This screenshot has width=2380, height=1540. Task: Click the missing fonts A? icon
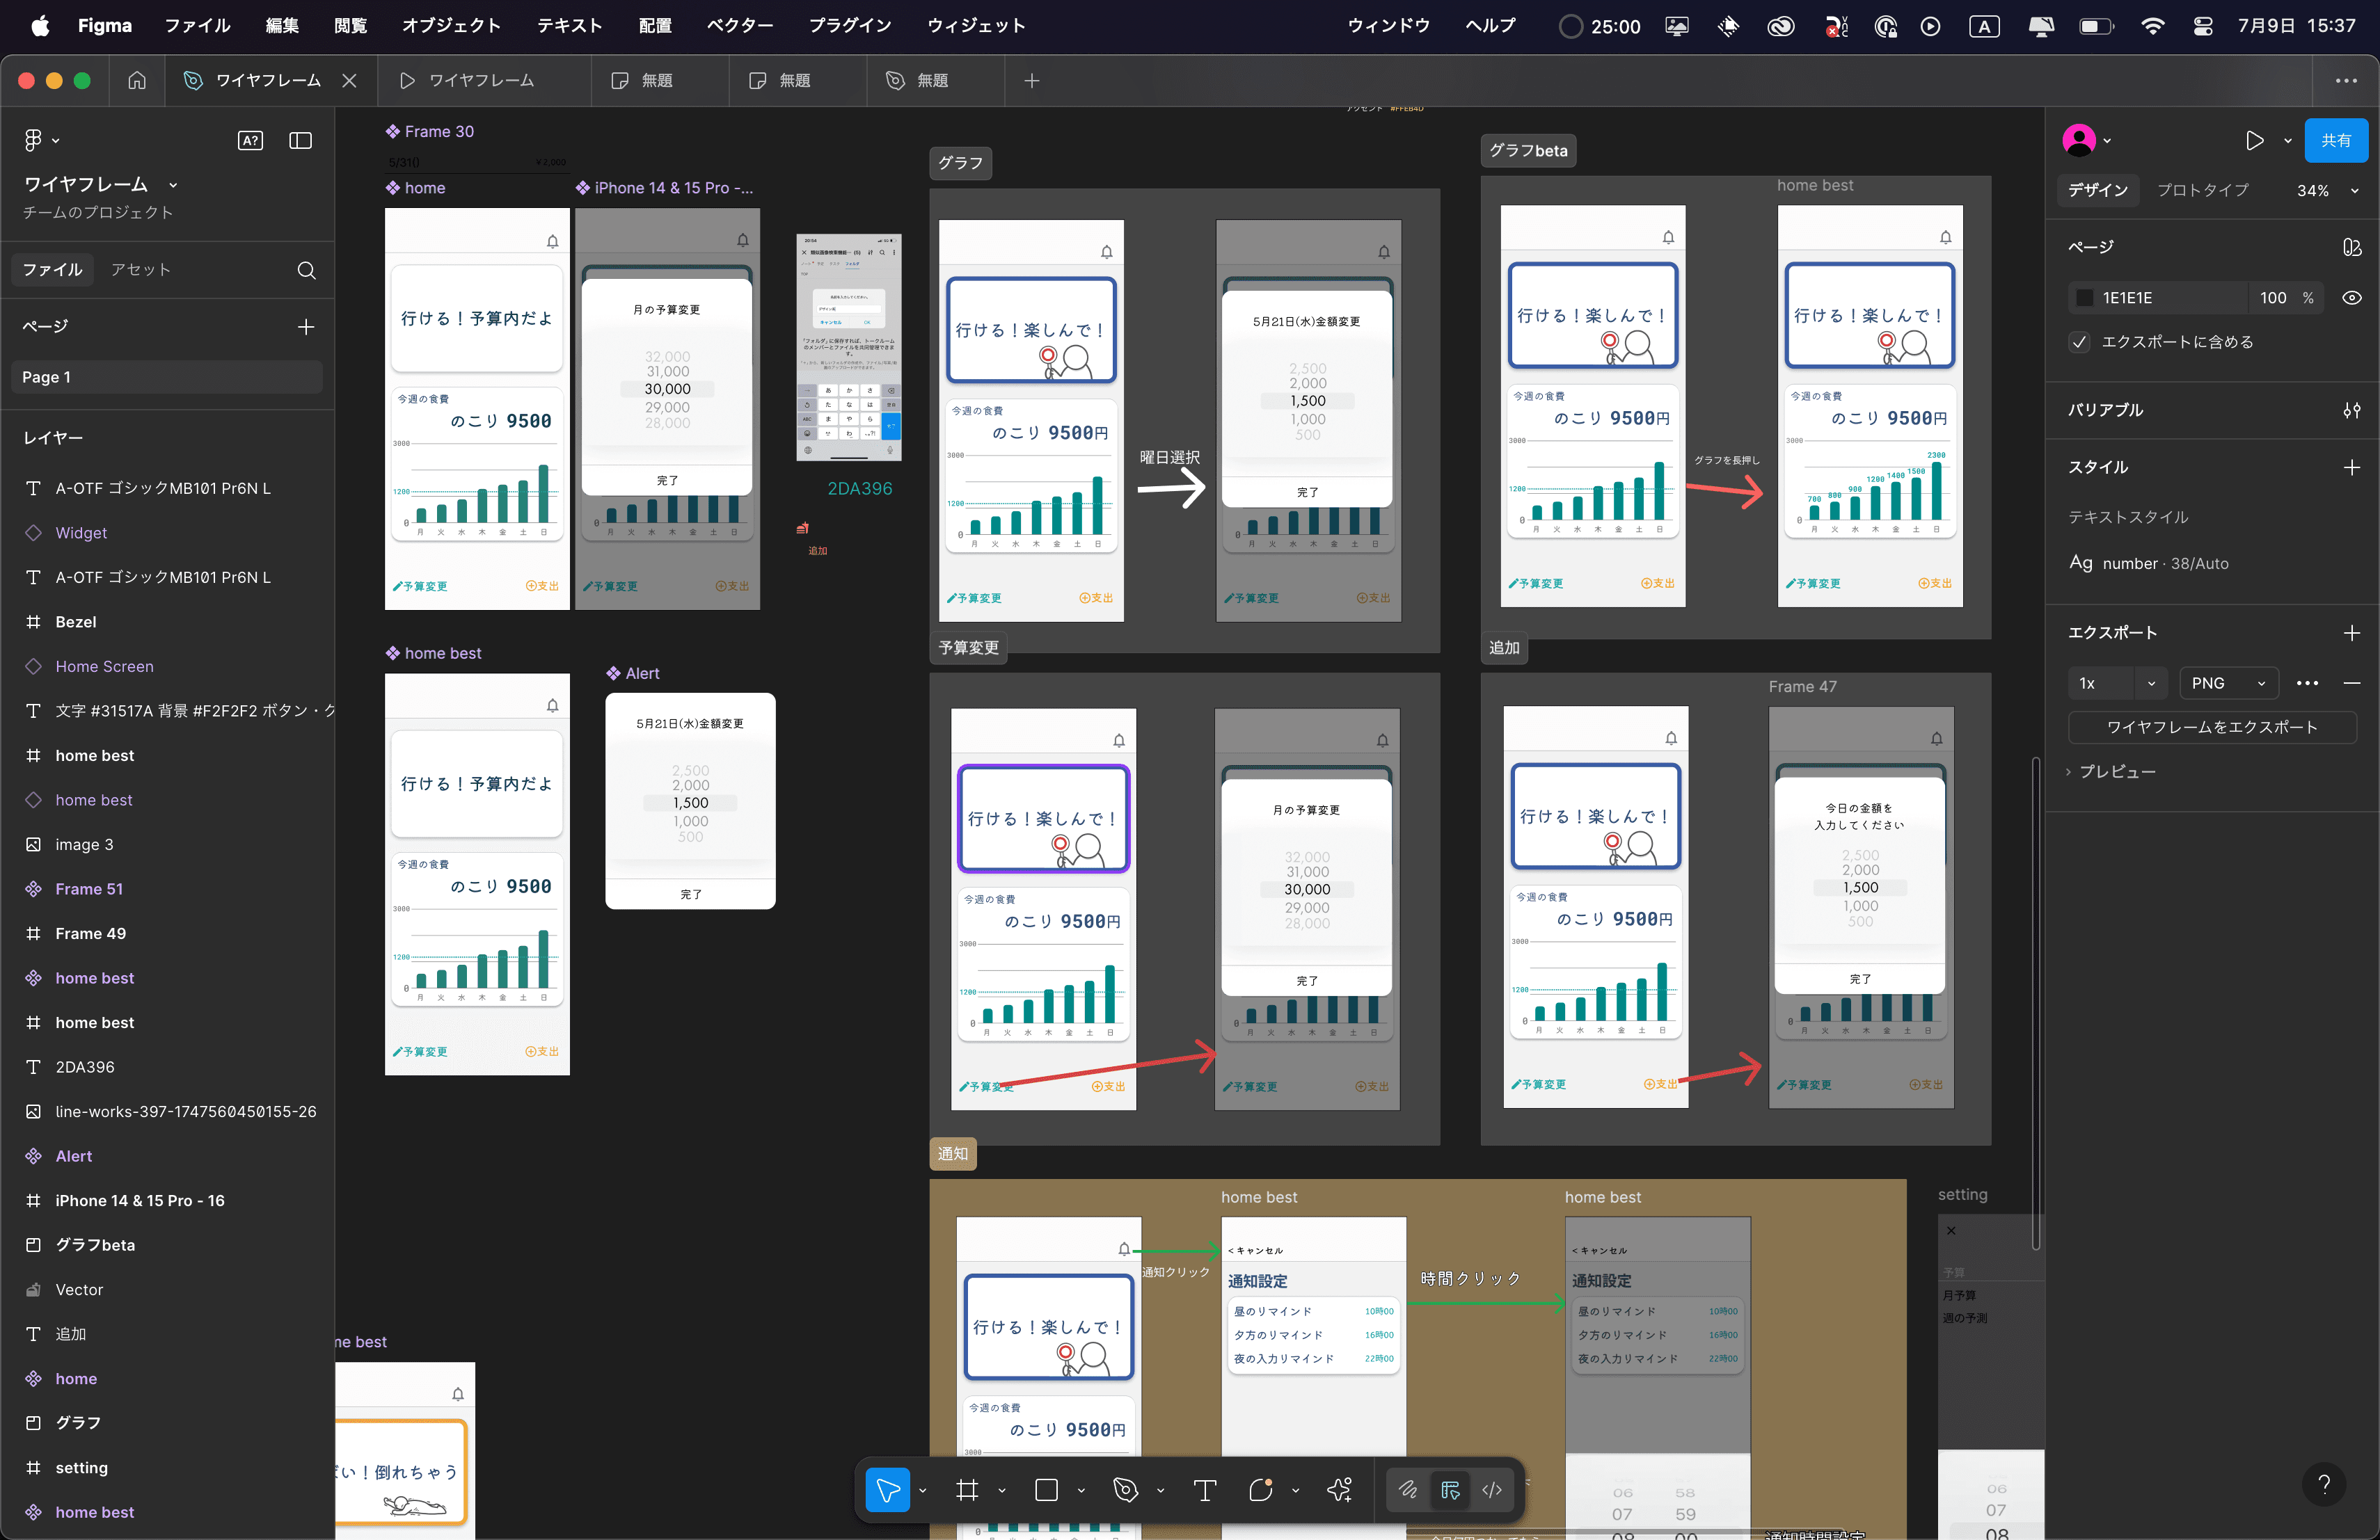(250, 141)
